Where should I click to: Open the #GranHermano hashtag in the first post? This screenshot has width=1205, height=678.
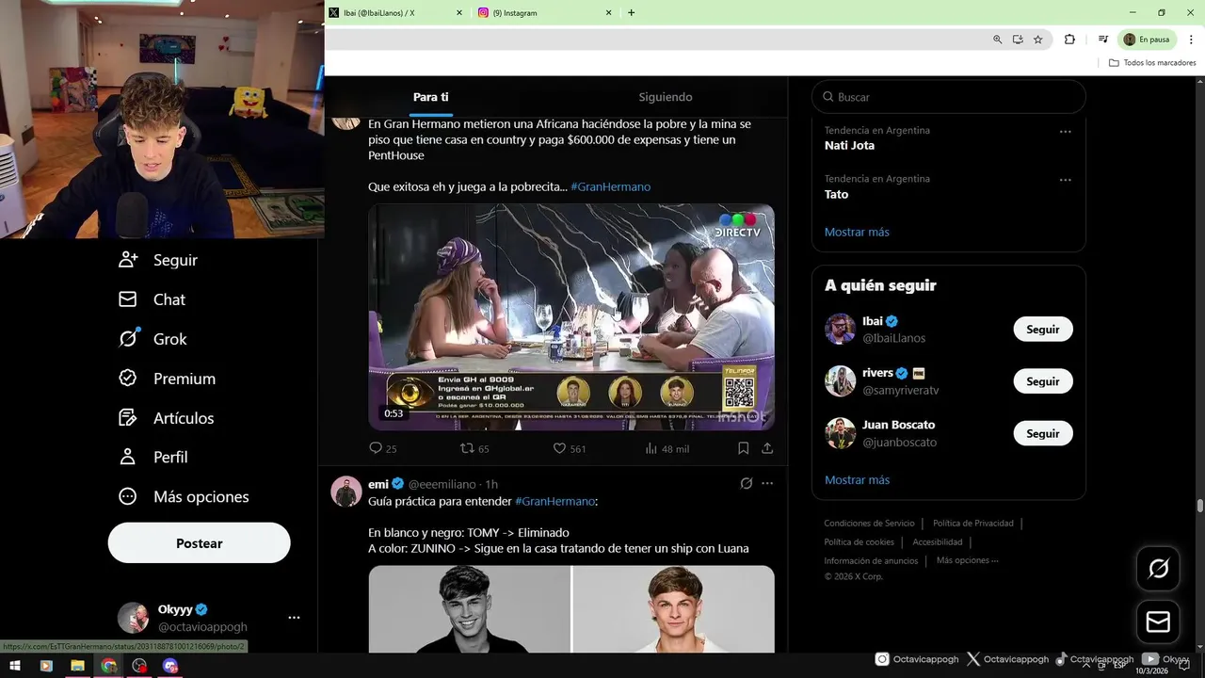[610, 186]
